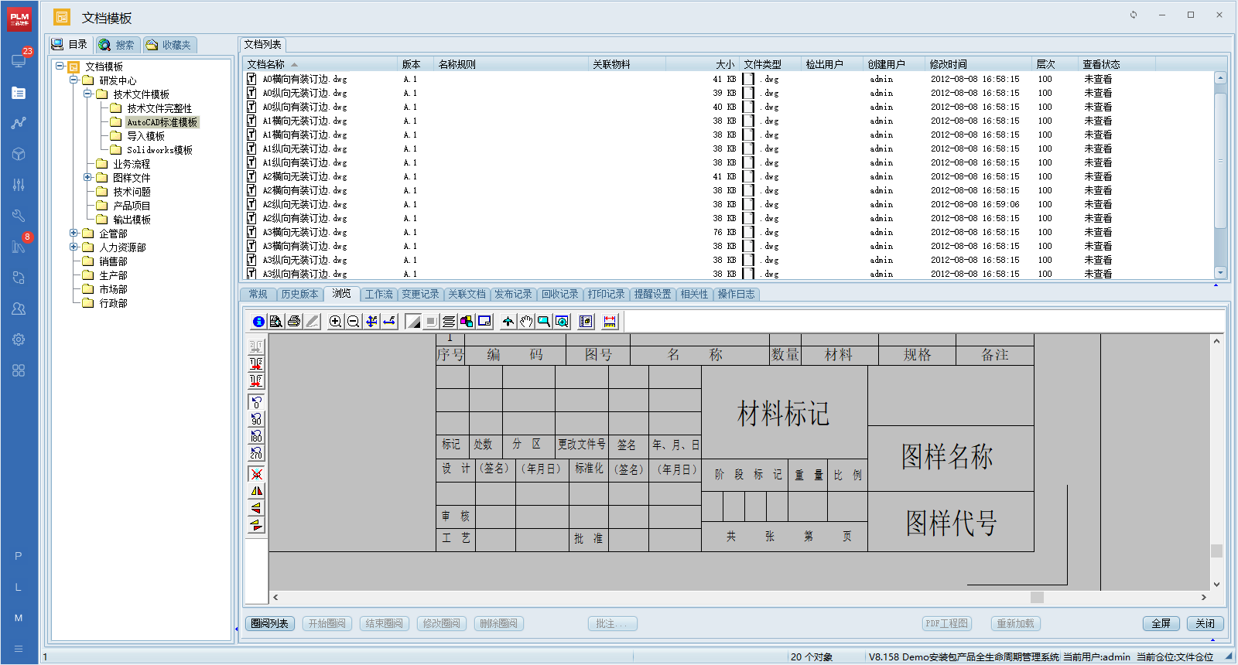The height and width of the screenshot is (665, 1238).
Task: Click the preview horizontal scrollbar thumb
Action: (x=1037, y=597)
